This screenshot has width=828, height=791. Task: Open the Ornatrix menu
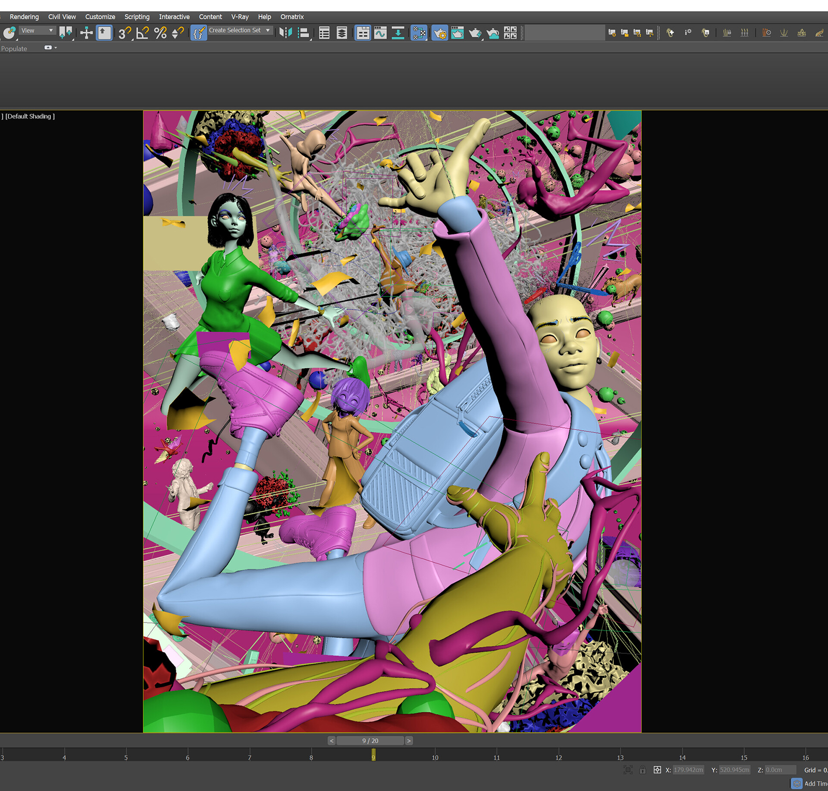click(292, 17)
